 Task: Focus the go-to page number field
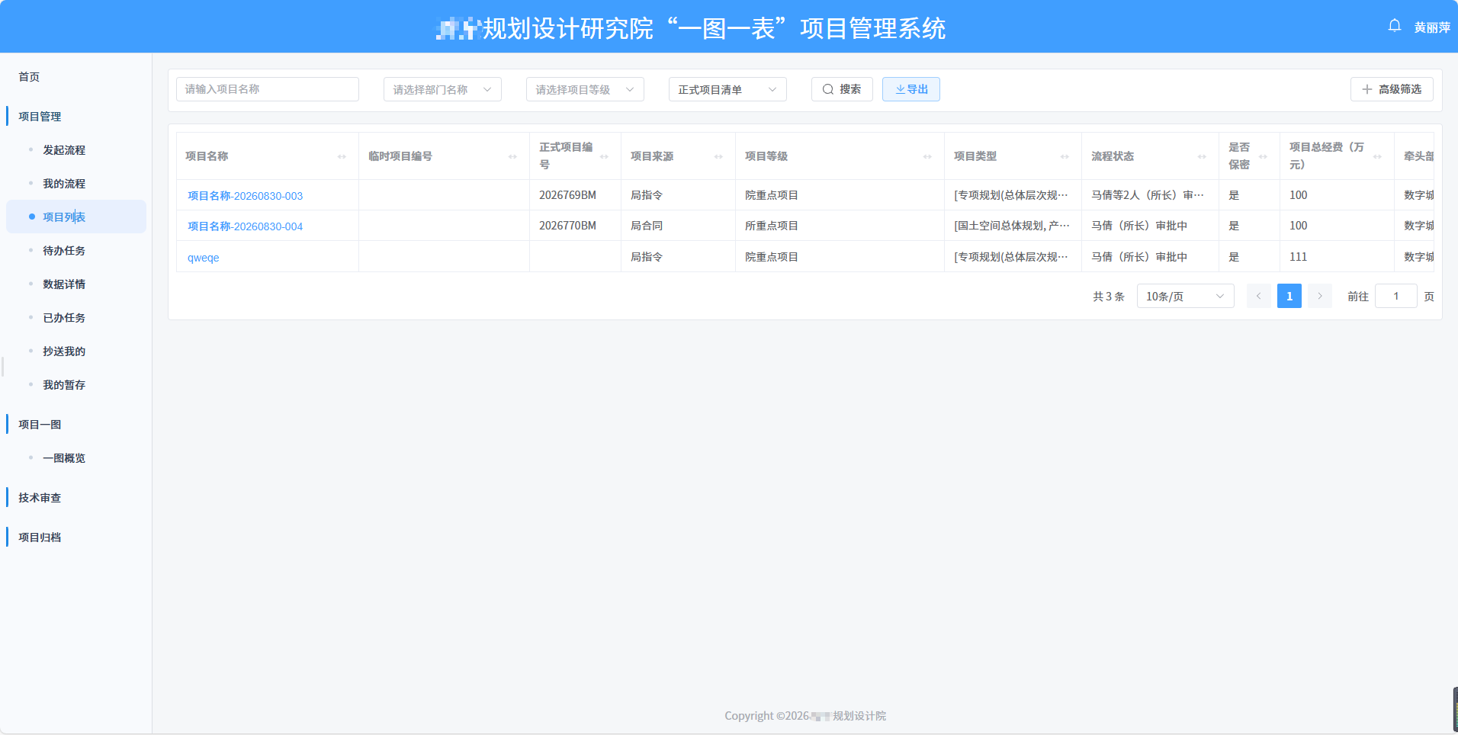[1396, 296]
